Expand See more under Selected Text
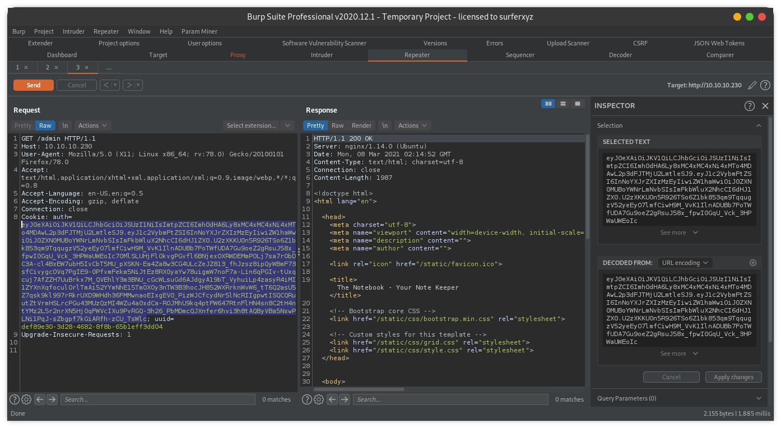781x428 pixels. tap(679, 232)
